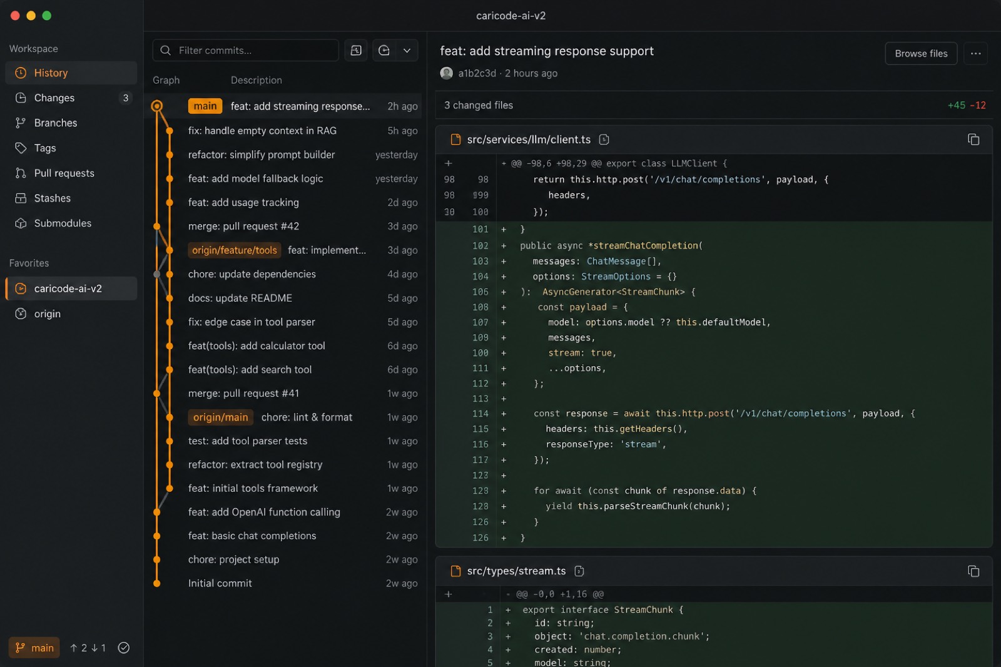Screen dimensions: 1001x667
Task: Click the file icon of src/services/llm/client.ts
Action: (x=456, y=140)
